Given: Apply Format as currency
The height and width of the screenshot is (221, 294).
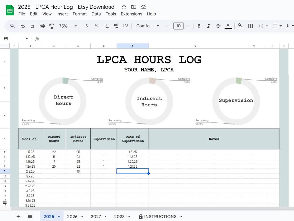Looking at the screenshot, I should click(87, 26).
